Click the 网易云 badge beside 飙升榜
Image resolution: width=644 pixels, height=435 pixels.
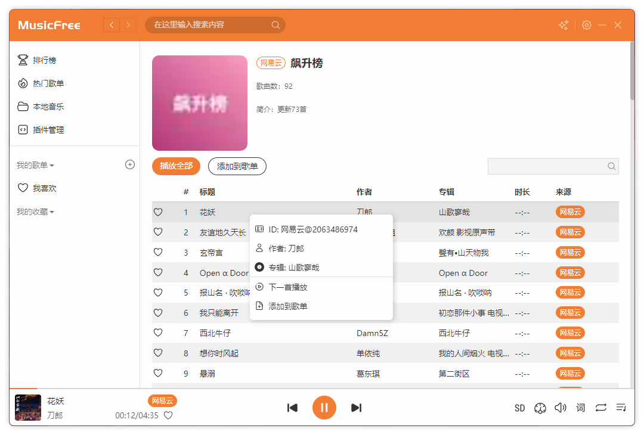[271, 63]
